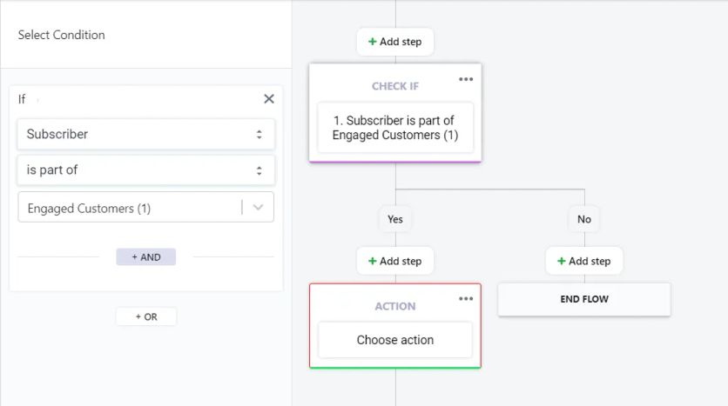
Task: Select the No branch label
Action: 584,219
